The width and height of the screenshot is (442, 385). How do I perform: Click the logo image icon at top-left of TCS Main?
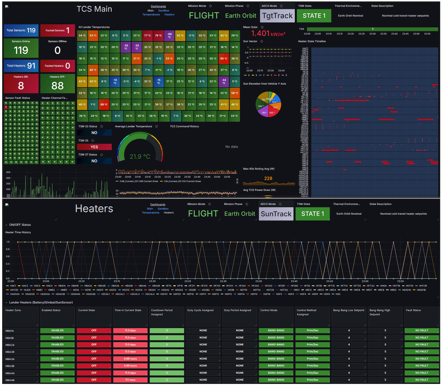coord(6,6)
